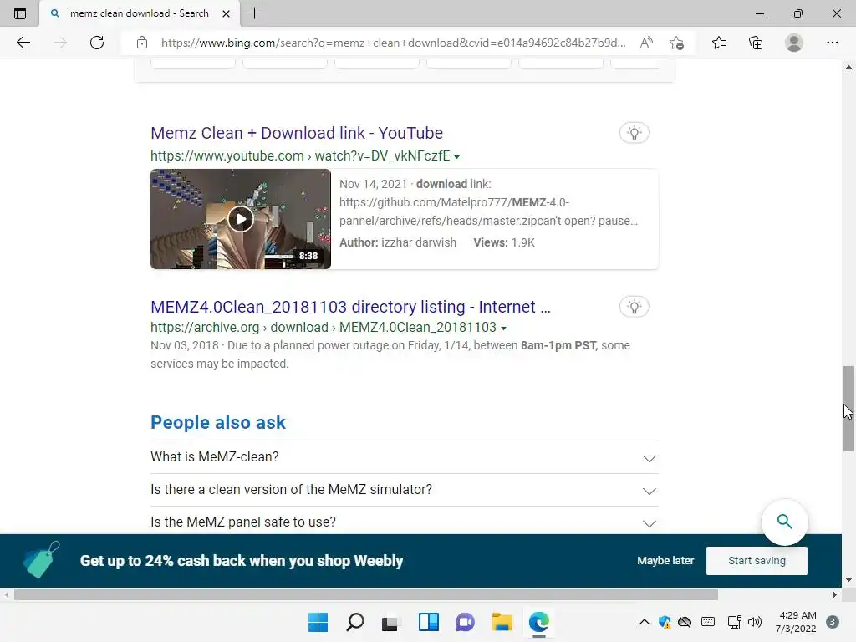Expand "What is MeMZ-clean?" question
856x642 pixels.
pos(405,457)
